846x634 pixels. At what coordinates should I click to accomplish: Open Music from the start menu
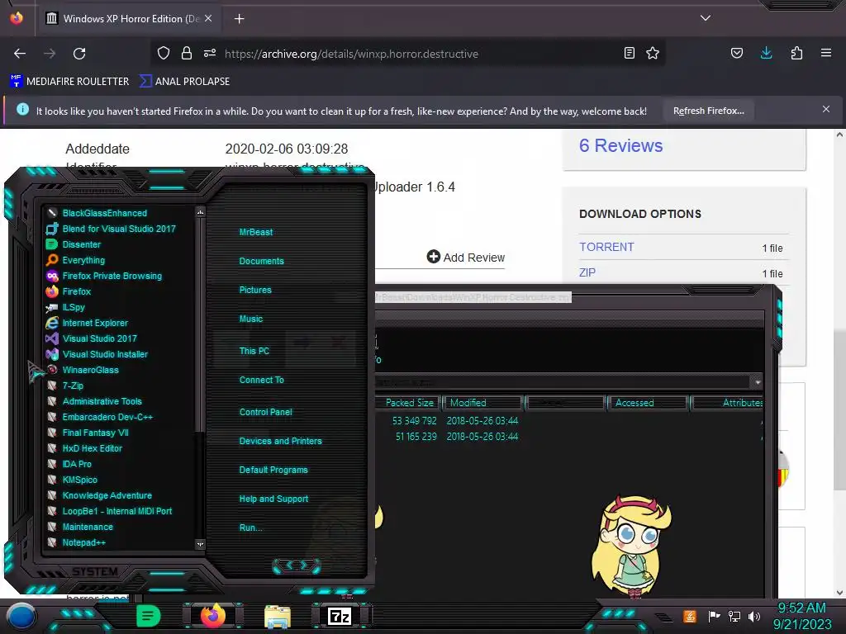tap(251, 319)
